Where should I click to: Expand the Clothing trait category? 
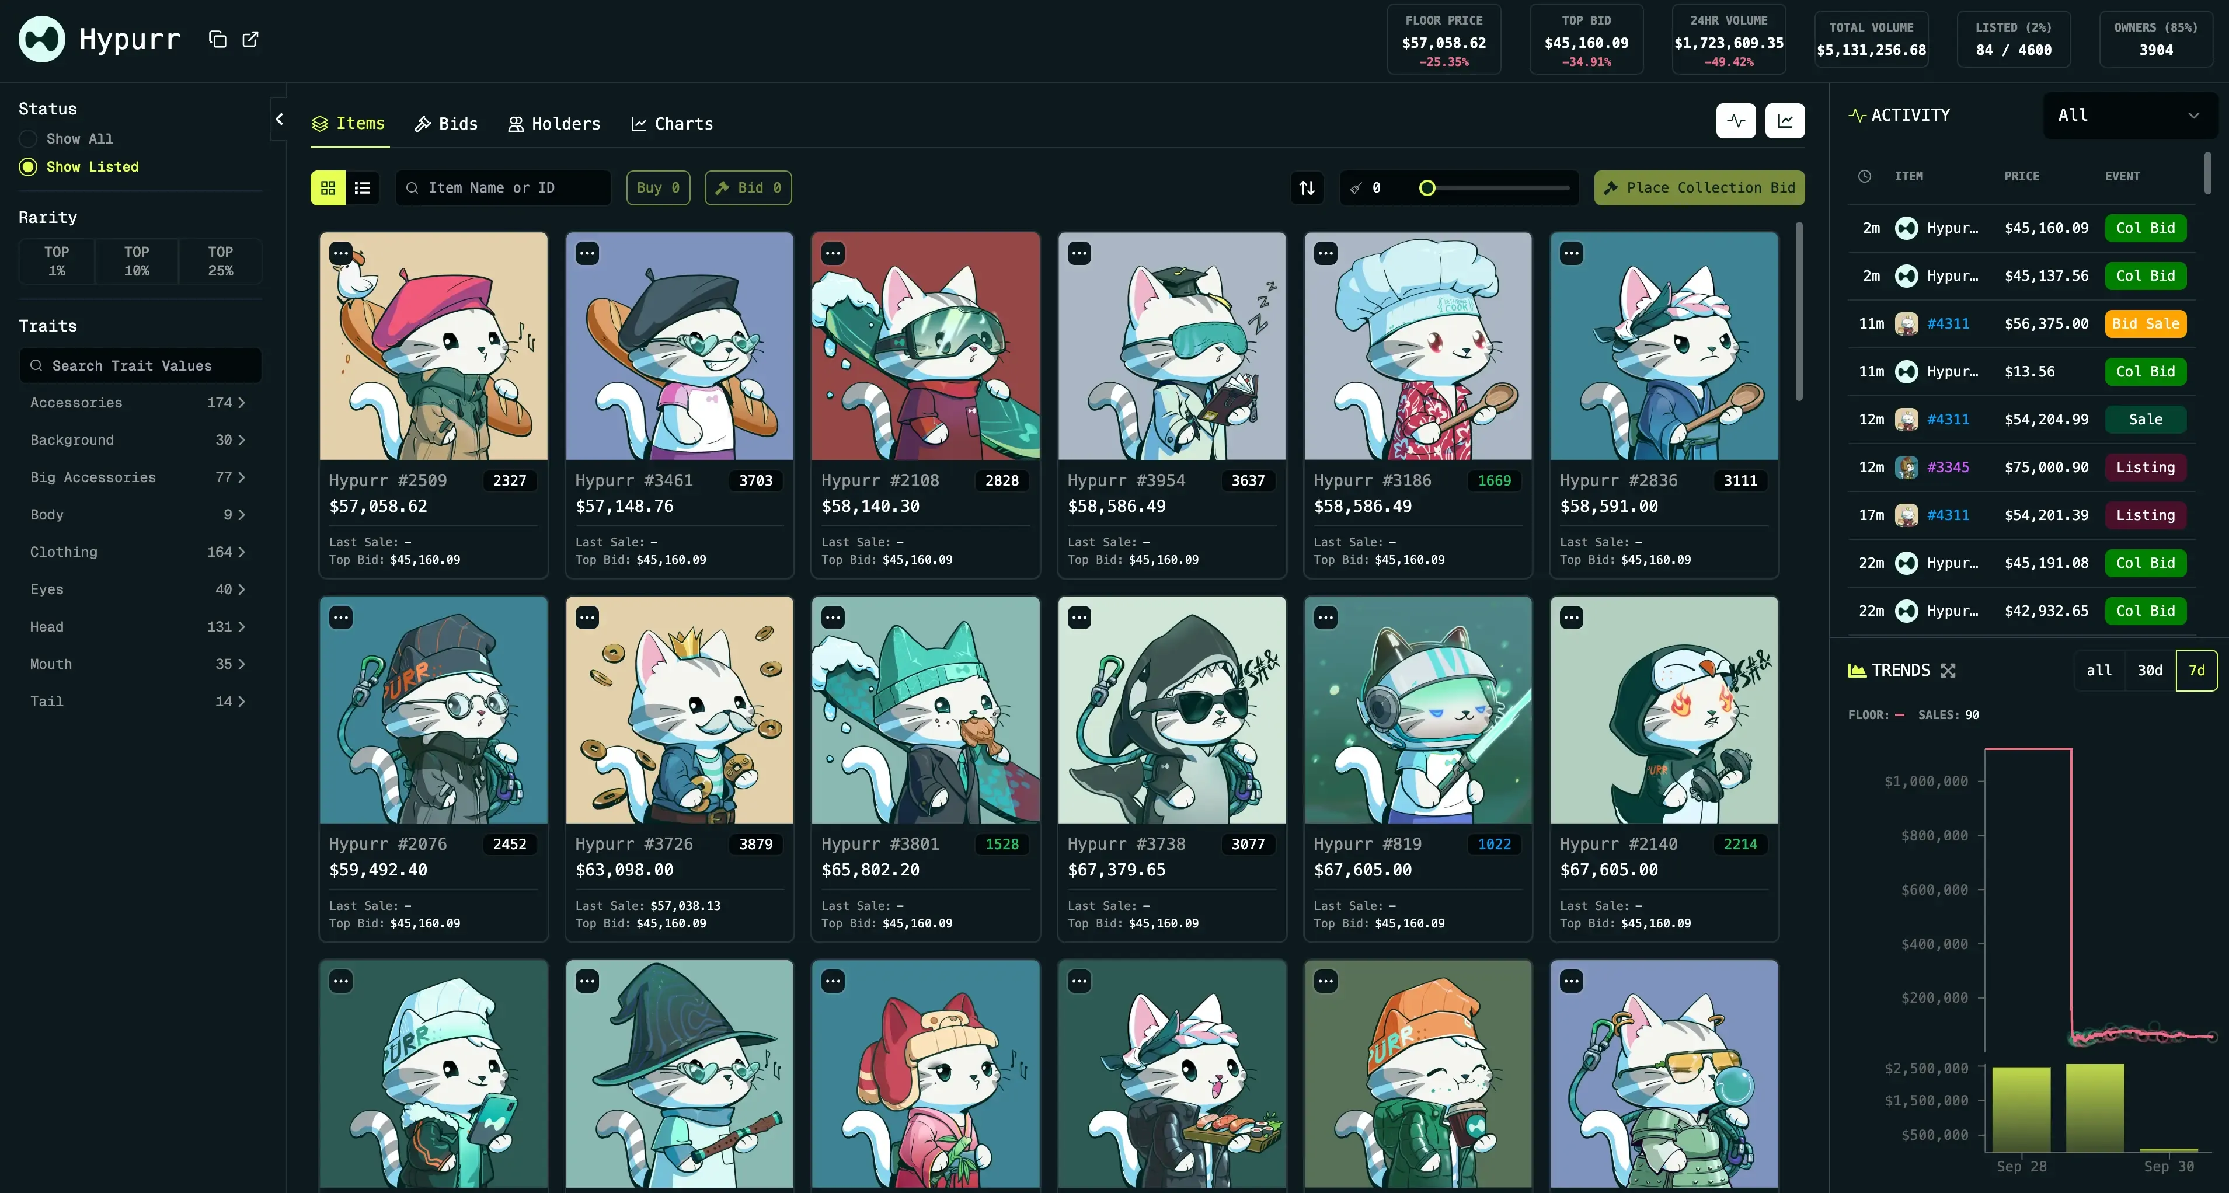pos(138,552)
